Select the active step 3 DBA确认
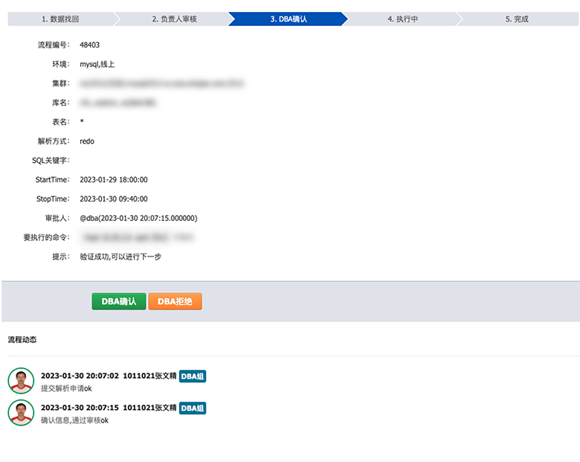The image size is (580, 462). (x=289, y=19)
